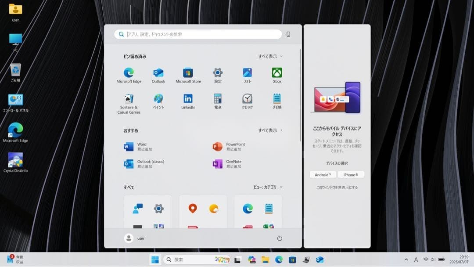This screenshot has height=267, width=474.
Task: Open the 電卓 (Calculator) app
Action: click(x=218, y=101)
